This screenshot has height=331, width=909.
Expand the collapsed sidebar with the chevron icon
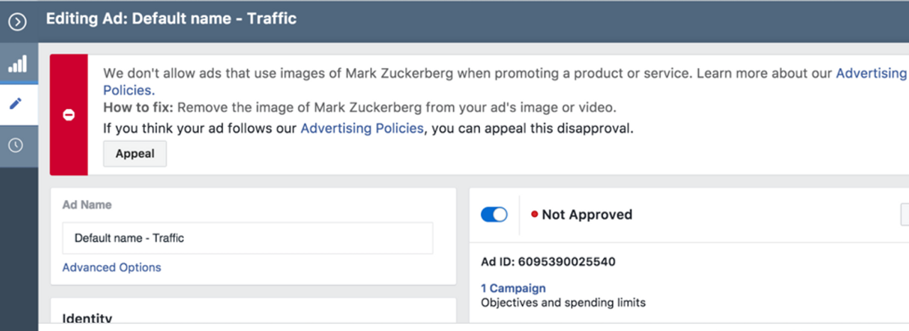pyautogui.click(x=17, y=21)
